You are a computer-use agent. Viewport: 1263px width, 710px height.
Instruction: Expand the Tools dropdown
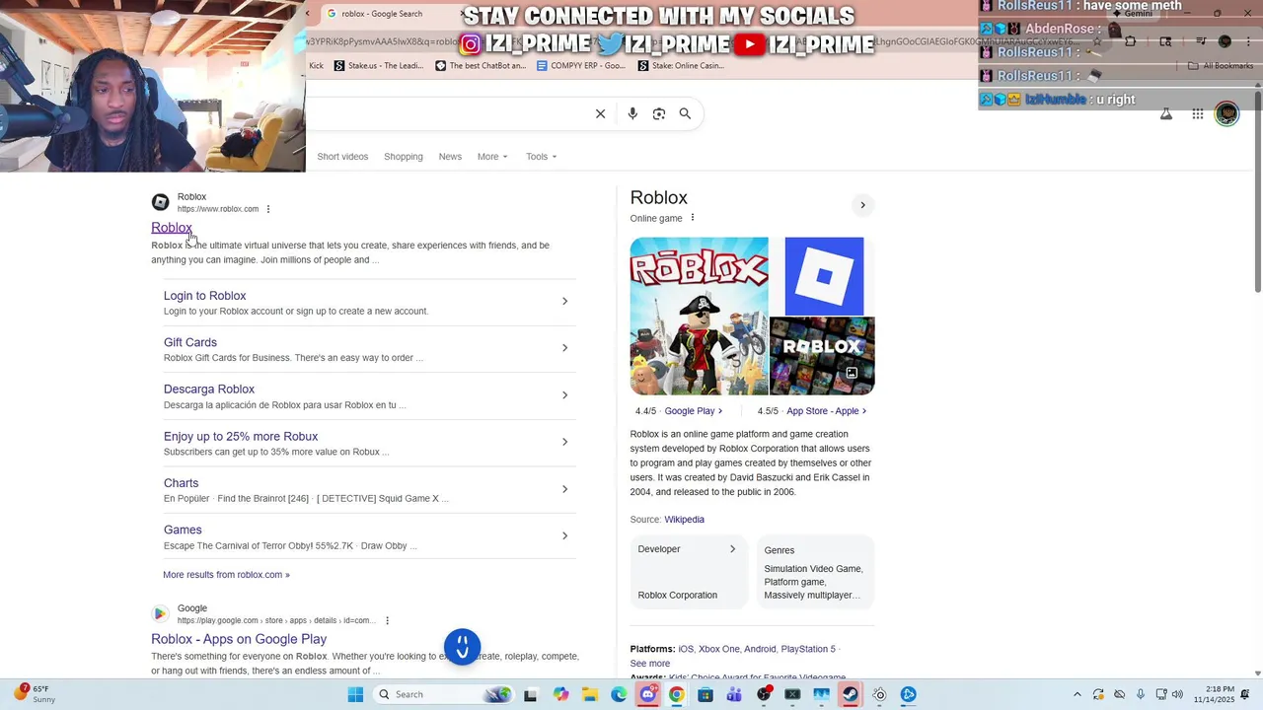(x=541, y=157)
